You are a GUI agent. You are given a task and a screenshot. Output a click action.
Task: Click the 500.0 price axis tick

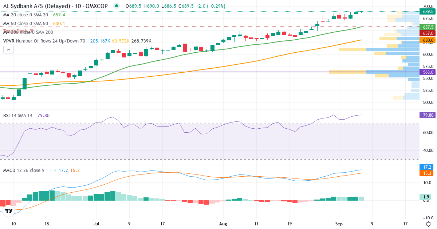(x=428, y=103)
